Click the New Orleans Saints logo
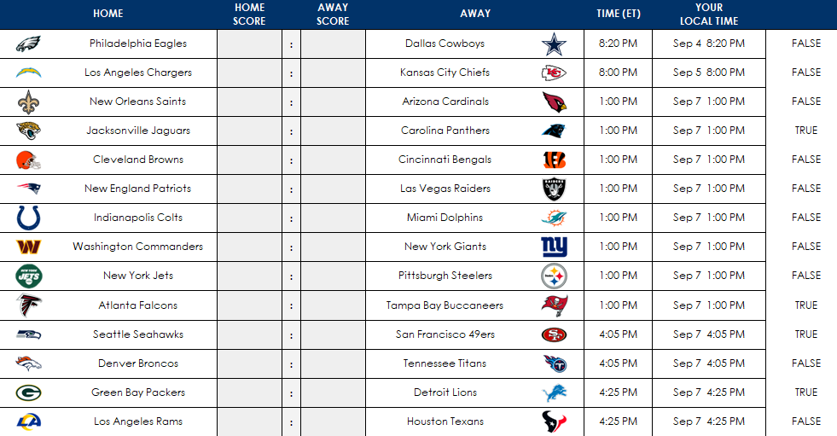This screenshot has height=436, width=837. point(28,102)
